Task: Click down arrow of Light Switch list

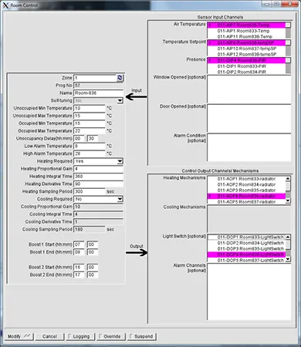Action: (x=288, y=259)
